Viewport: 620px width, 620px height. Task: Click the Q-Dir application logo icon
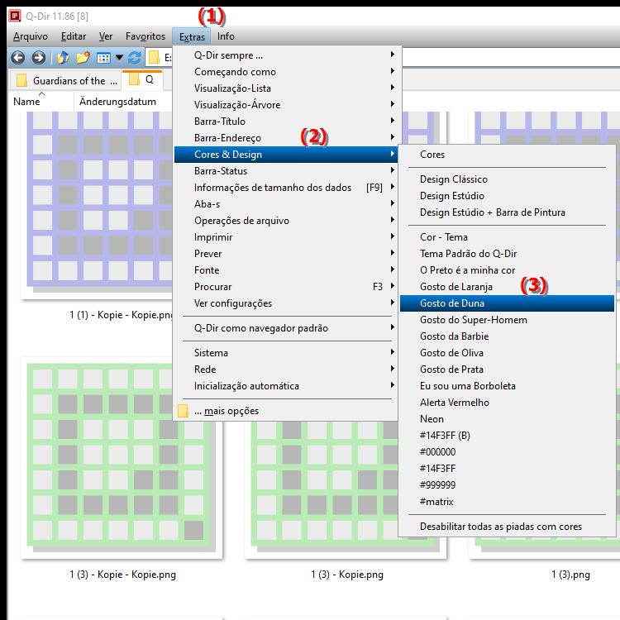point(15,16)
